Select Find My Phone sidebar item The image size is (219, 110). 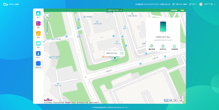point(38,65)
